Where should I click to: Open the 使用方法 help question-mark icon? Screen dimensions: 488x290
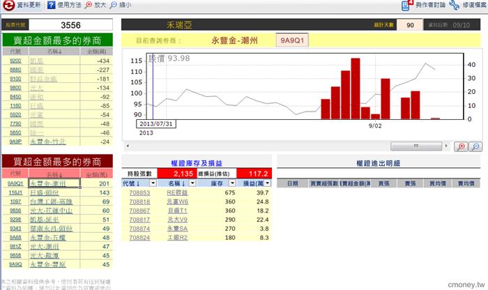[52, 5]
